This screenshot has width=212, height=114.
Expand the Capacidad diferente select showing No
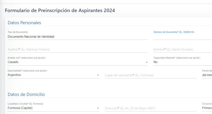click(182, 62)
